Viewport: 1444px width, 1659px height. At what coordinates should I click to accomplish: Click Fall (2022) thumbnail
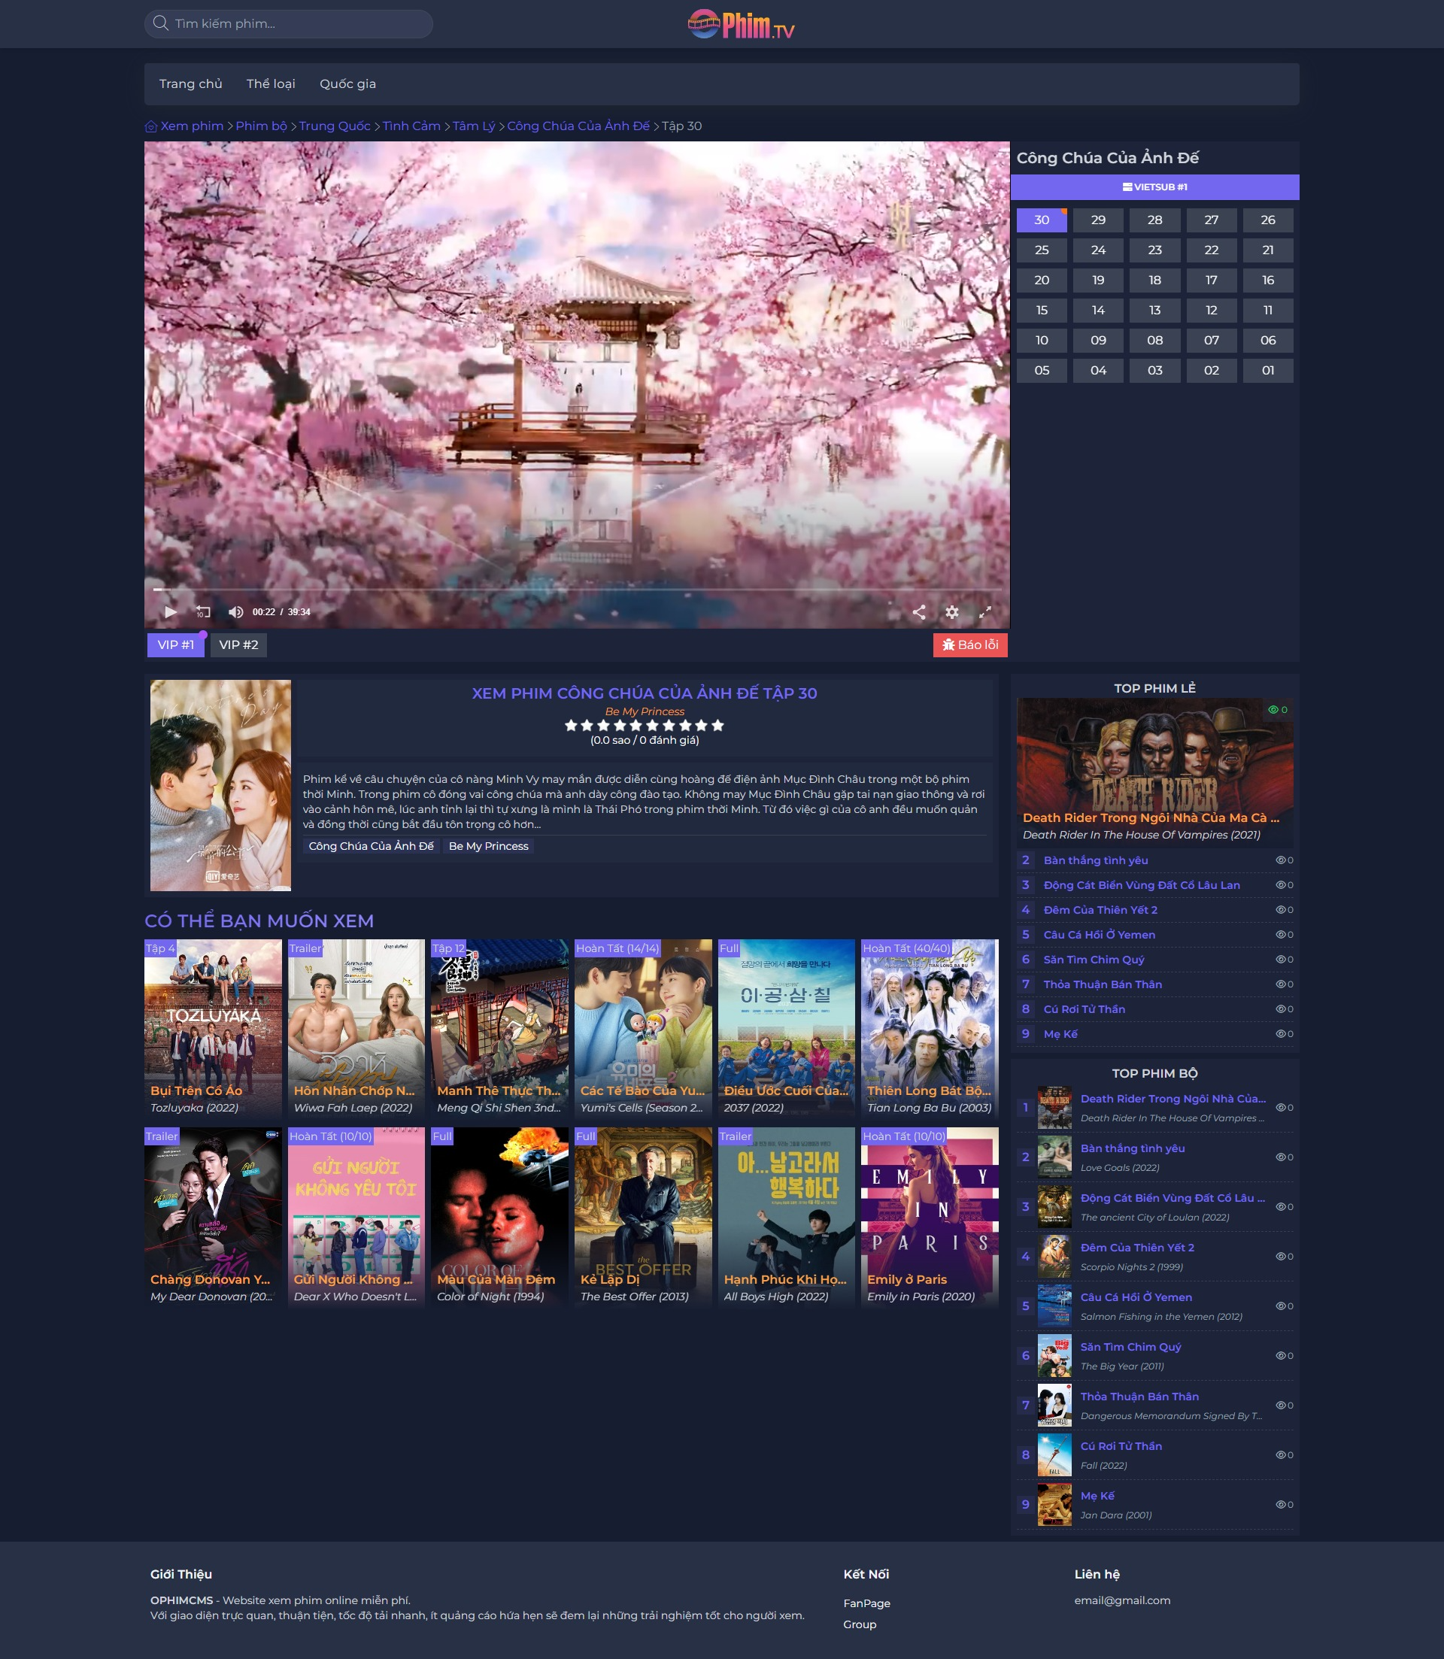1054,1455
